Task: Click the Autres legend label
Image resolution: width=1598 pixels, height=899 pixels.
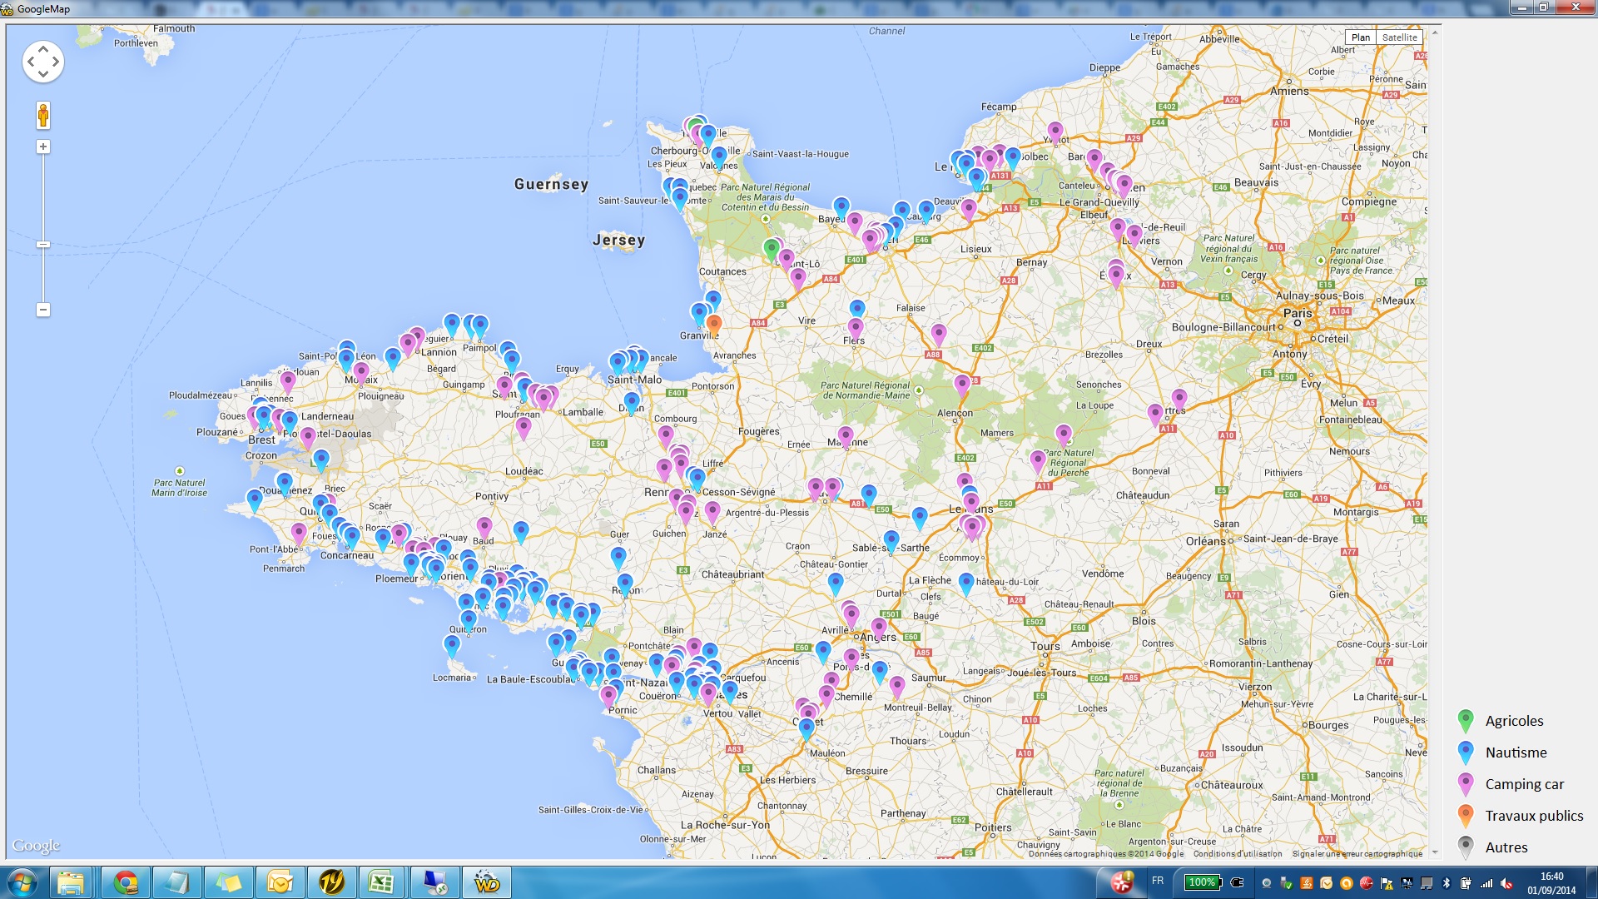Action: (x=1506, y=847)
